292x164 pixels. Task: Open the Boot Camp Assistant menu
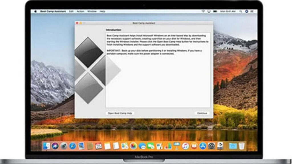click(53, 11)
